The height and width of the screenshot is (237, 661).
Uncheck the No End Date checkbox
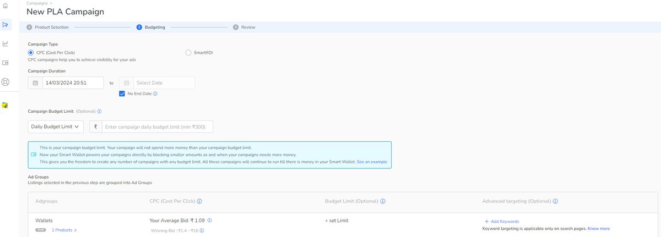(x=122, y=93)
